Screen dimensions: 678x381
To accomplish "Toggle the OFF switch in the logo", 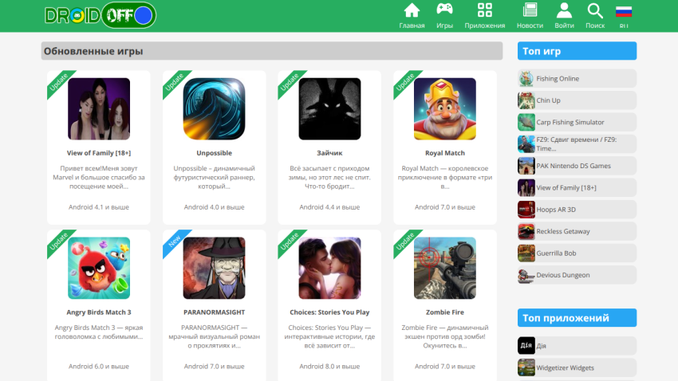I will click(x=129, y=16).
